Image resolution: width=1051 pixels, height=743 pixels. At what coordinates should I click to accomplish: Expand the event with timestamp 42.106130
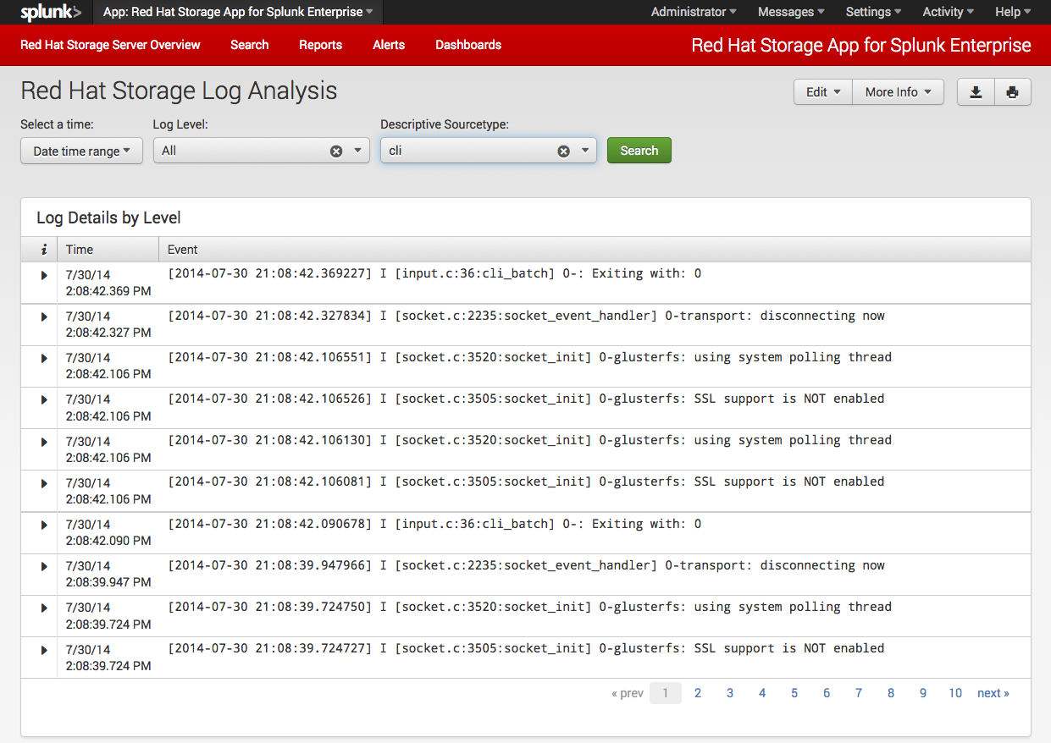click(x=44, y=442)
